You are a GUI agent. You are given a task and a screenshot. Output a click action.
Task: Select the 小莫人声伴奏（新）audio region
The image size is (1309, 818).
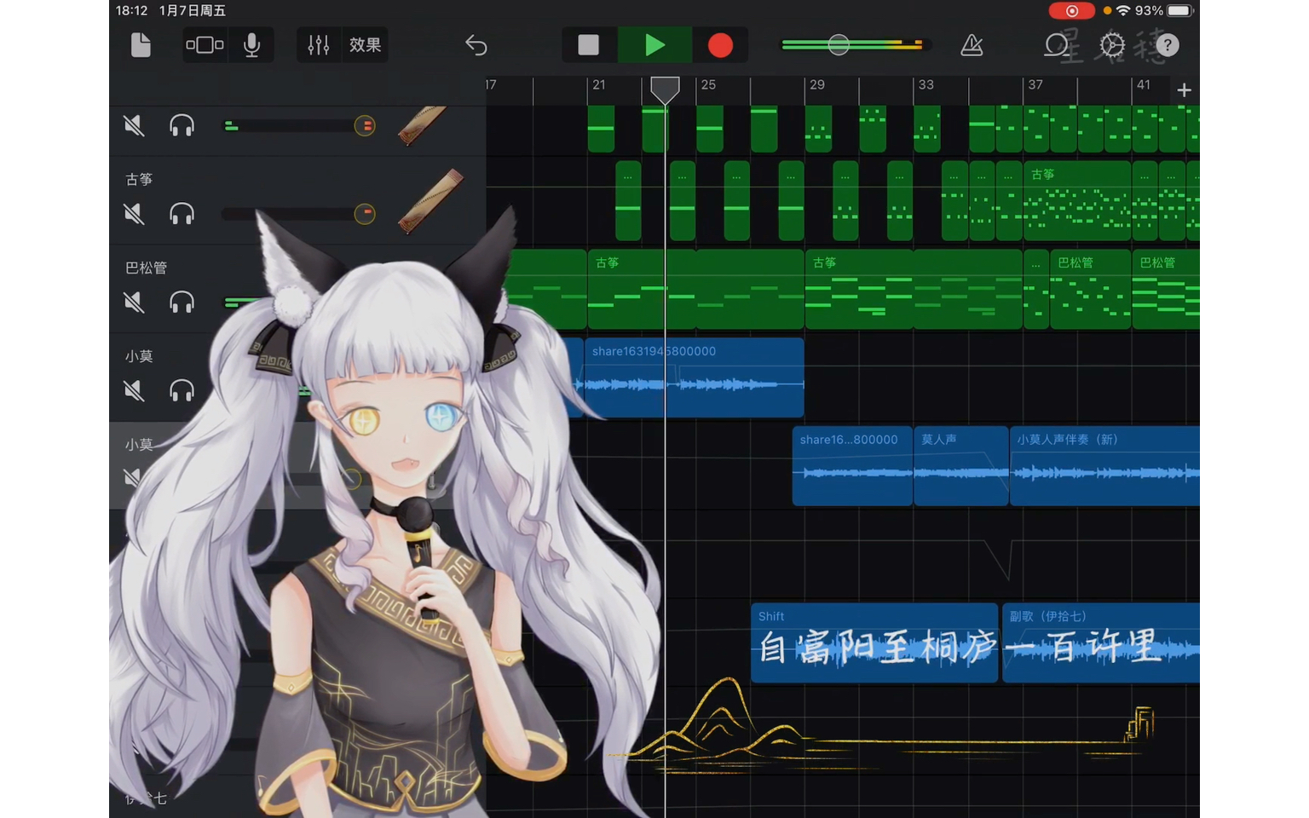1104,465
